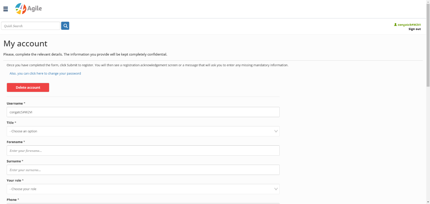Click the blue search magnifier button

(65, 26)
